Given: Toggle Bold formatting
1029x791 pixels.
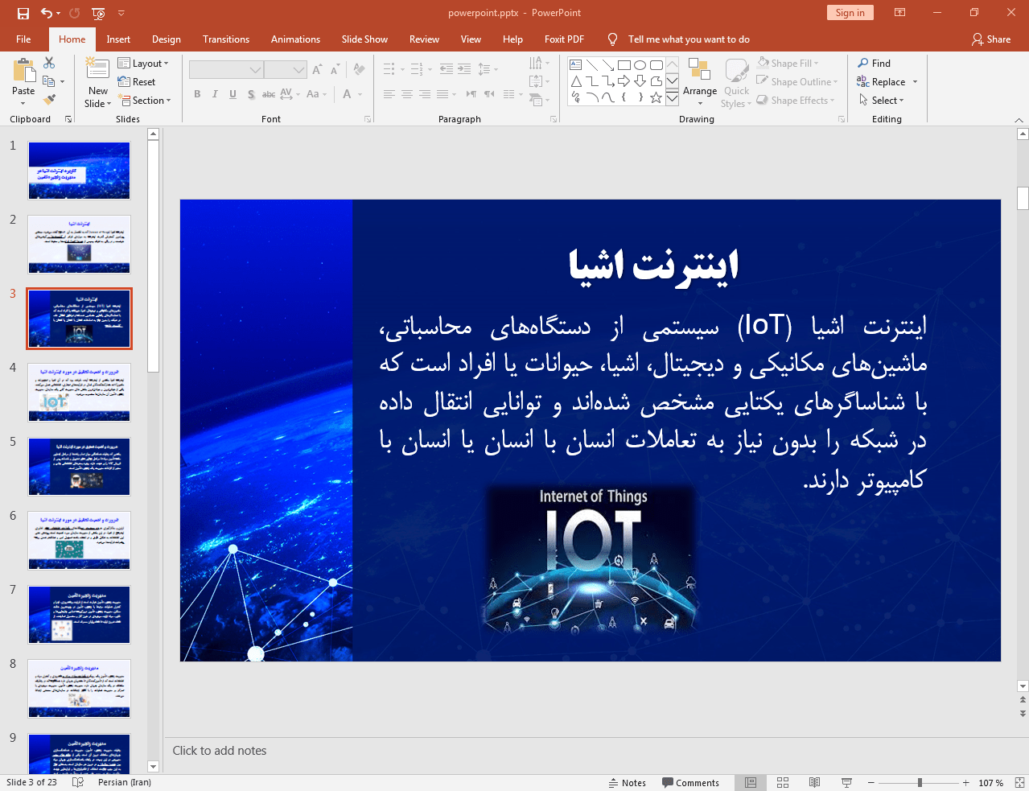Looking at the screenshot, I should [x=197, y=94].
